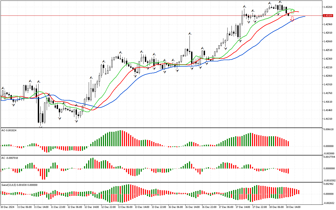
Task: Click AO scale maximum 0.006618
Action: pos(329,129)
